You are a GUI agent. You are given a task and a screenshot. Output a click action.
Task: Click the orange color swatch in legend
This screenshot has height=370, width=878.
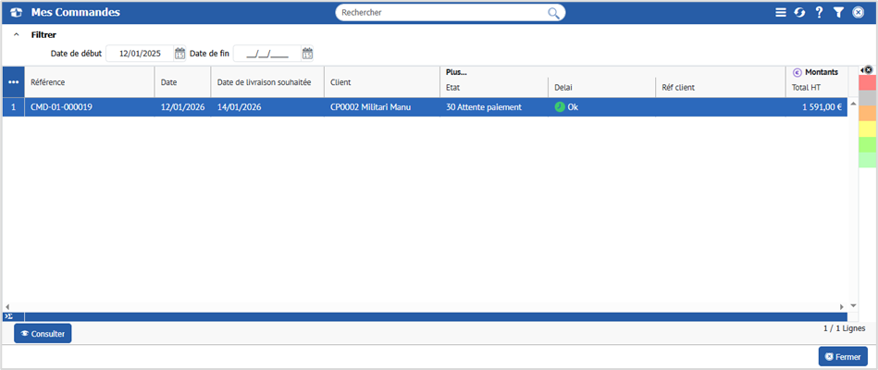pos(867,114)
